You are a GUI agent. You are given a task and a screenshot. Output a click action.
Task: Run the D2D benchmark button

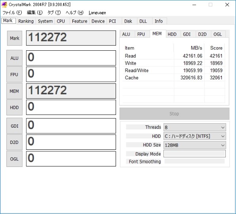coord(14,142)
